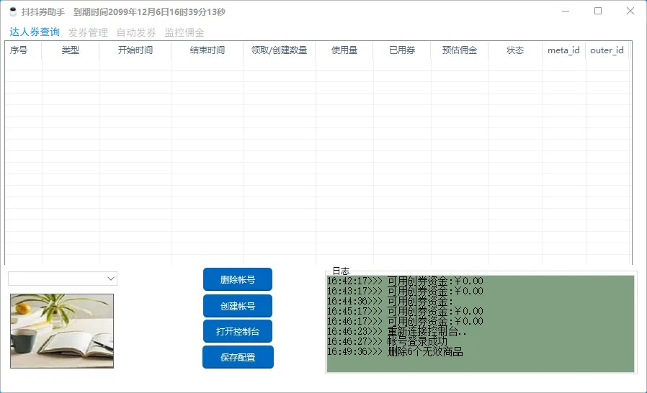The width and height of the screenshot is (647, 393).
Task: Open the 发券管理 tab
Action: (88, 32)
